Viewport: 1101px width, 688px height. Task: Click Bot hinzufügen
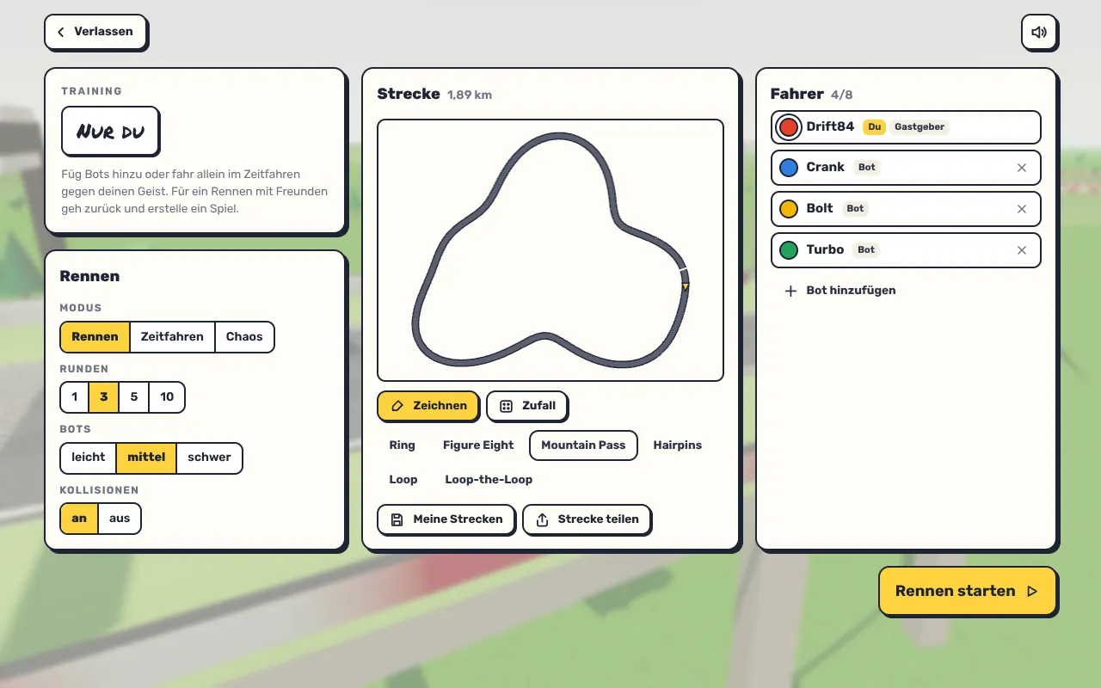click(x=840, y=291)
